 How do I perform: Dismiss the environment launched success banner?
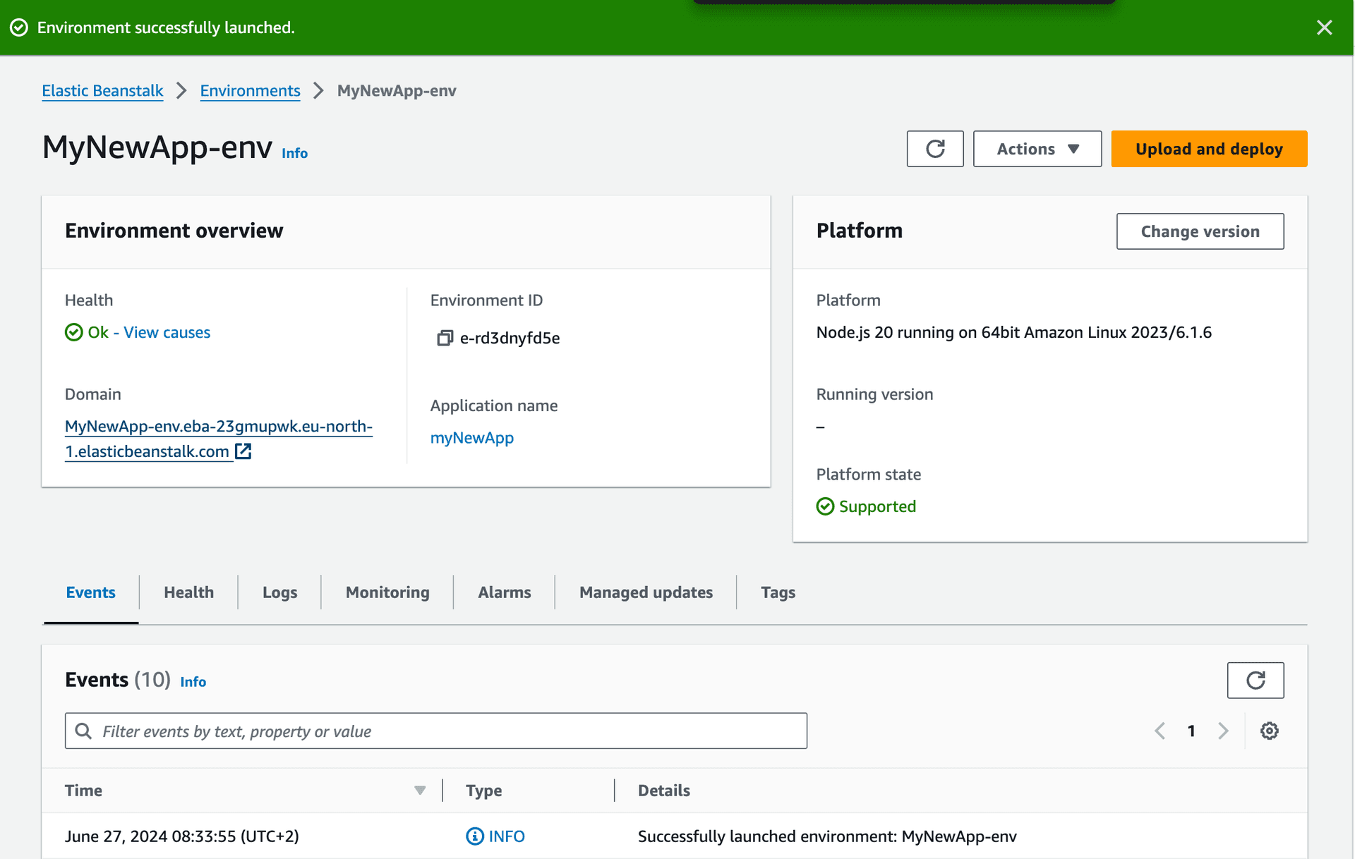pos(1325,28)
